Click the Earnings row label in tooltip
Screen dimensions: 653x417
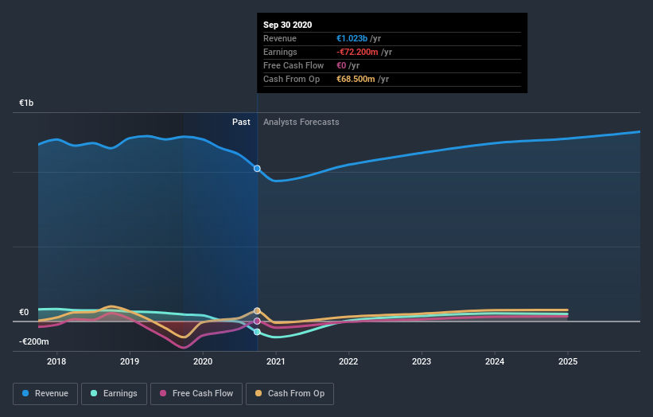[x=280, y=52]
